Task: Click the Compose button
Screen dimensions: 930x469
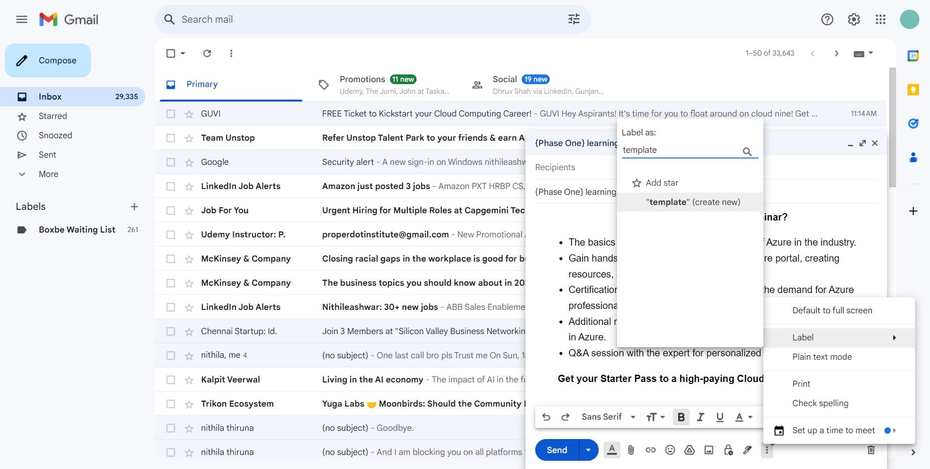Action: click(x=48, y=60)
